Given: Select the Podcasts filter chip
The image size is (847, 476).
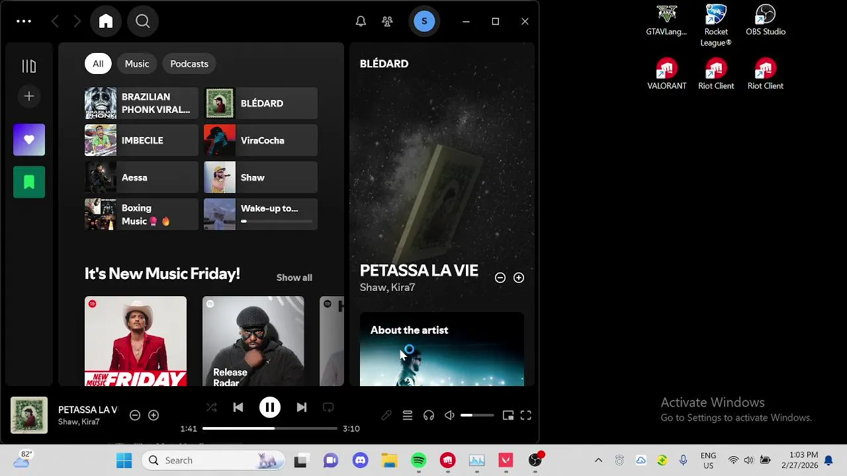Looking at the screenshot, I should [189, 63].
